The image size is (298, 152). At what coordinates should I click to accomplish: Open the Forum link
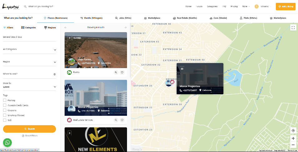click(x=199, y=7)
